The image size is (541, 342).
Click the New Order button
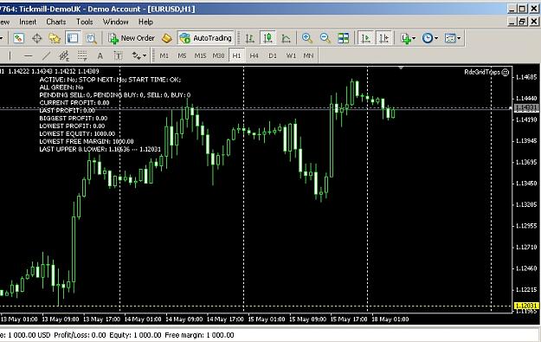pos(132,38)
